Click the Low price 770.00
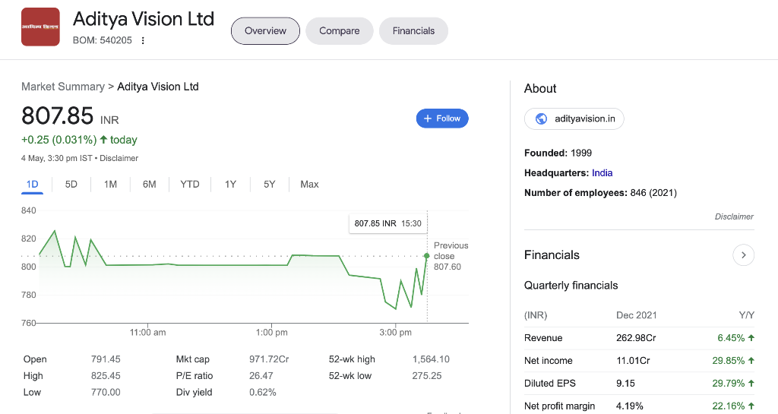 coord(106,392)
